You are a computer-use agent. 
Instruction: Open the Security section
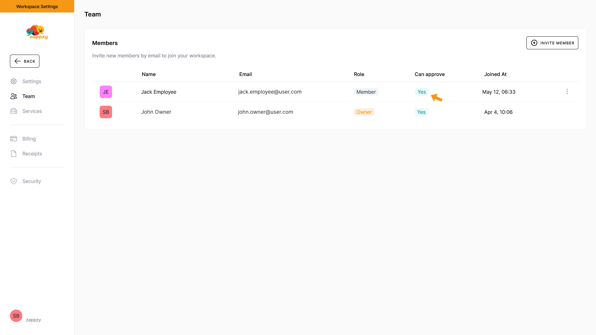(32, 181)
